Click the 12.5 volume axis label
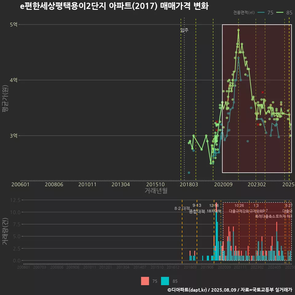The height and width of the screenshot is (295, 295). tap(15, 200)
